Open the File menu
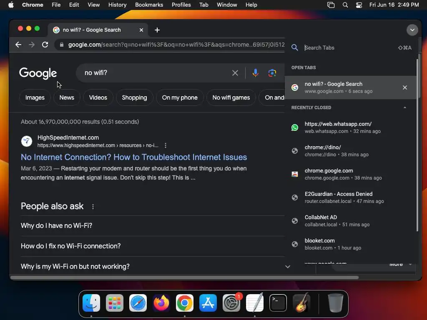Viewport: 427px width, 320px height. pyautogui.click(x=56, y=5)
